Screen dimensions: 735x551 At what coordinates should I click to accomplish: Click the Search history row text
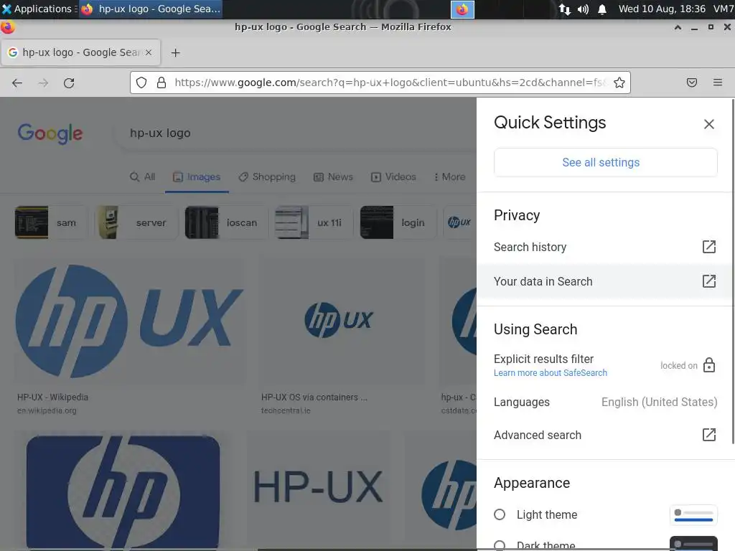tap(530, 247)
